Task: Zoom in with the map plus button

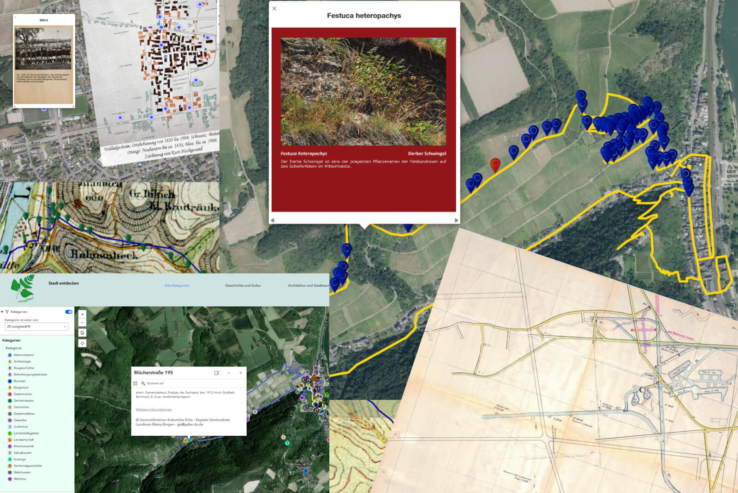Action: click(x=82, y=314)
